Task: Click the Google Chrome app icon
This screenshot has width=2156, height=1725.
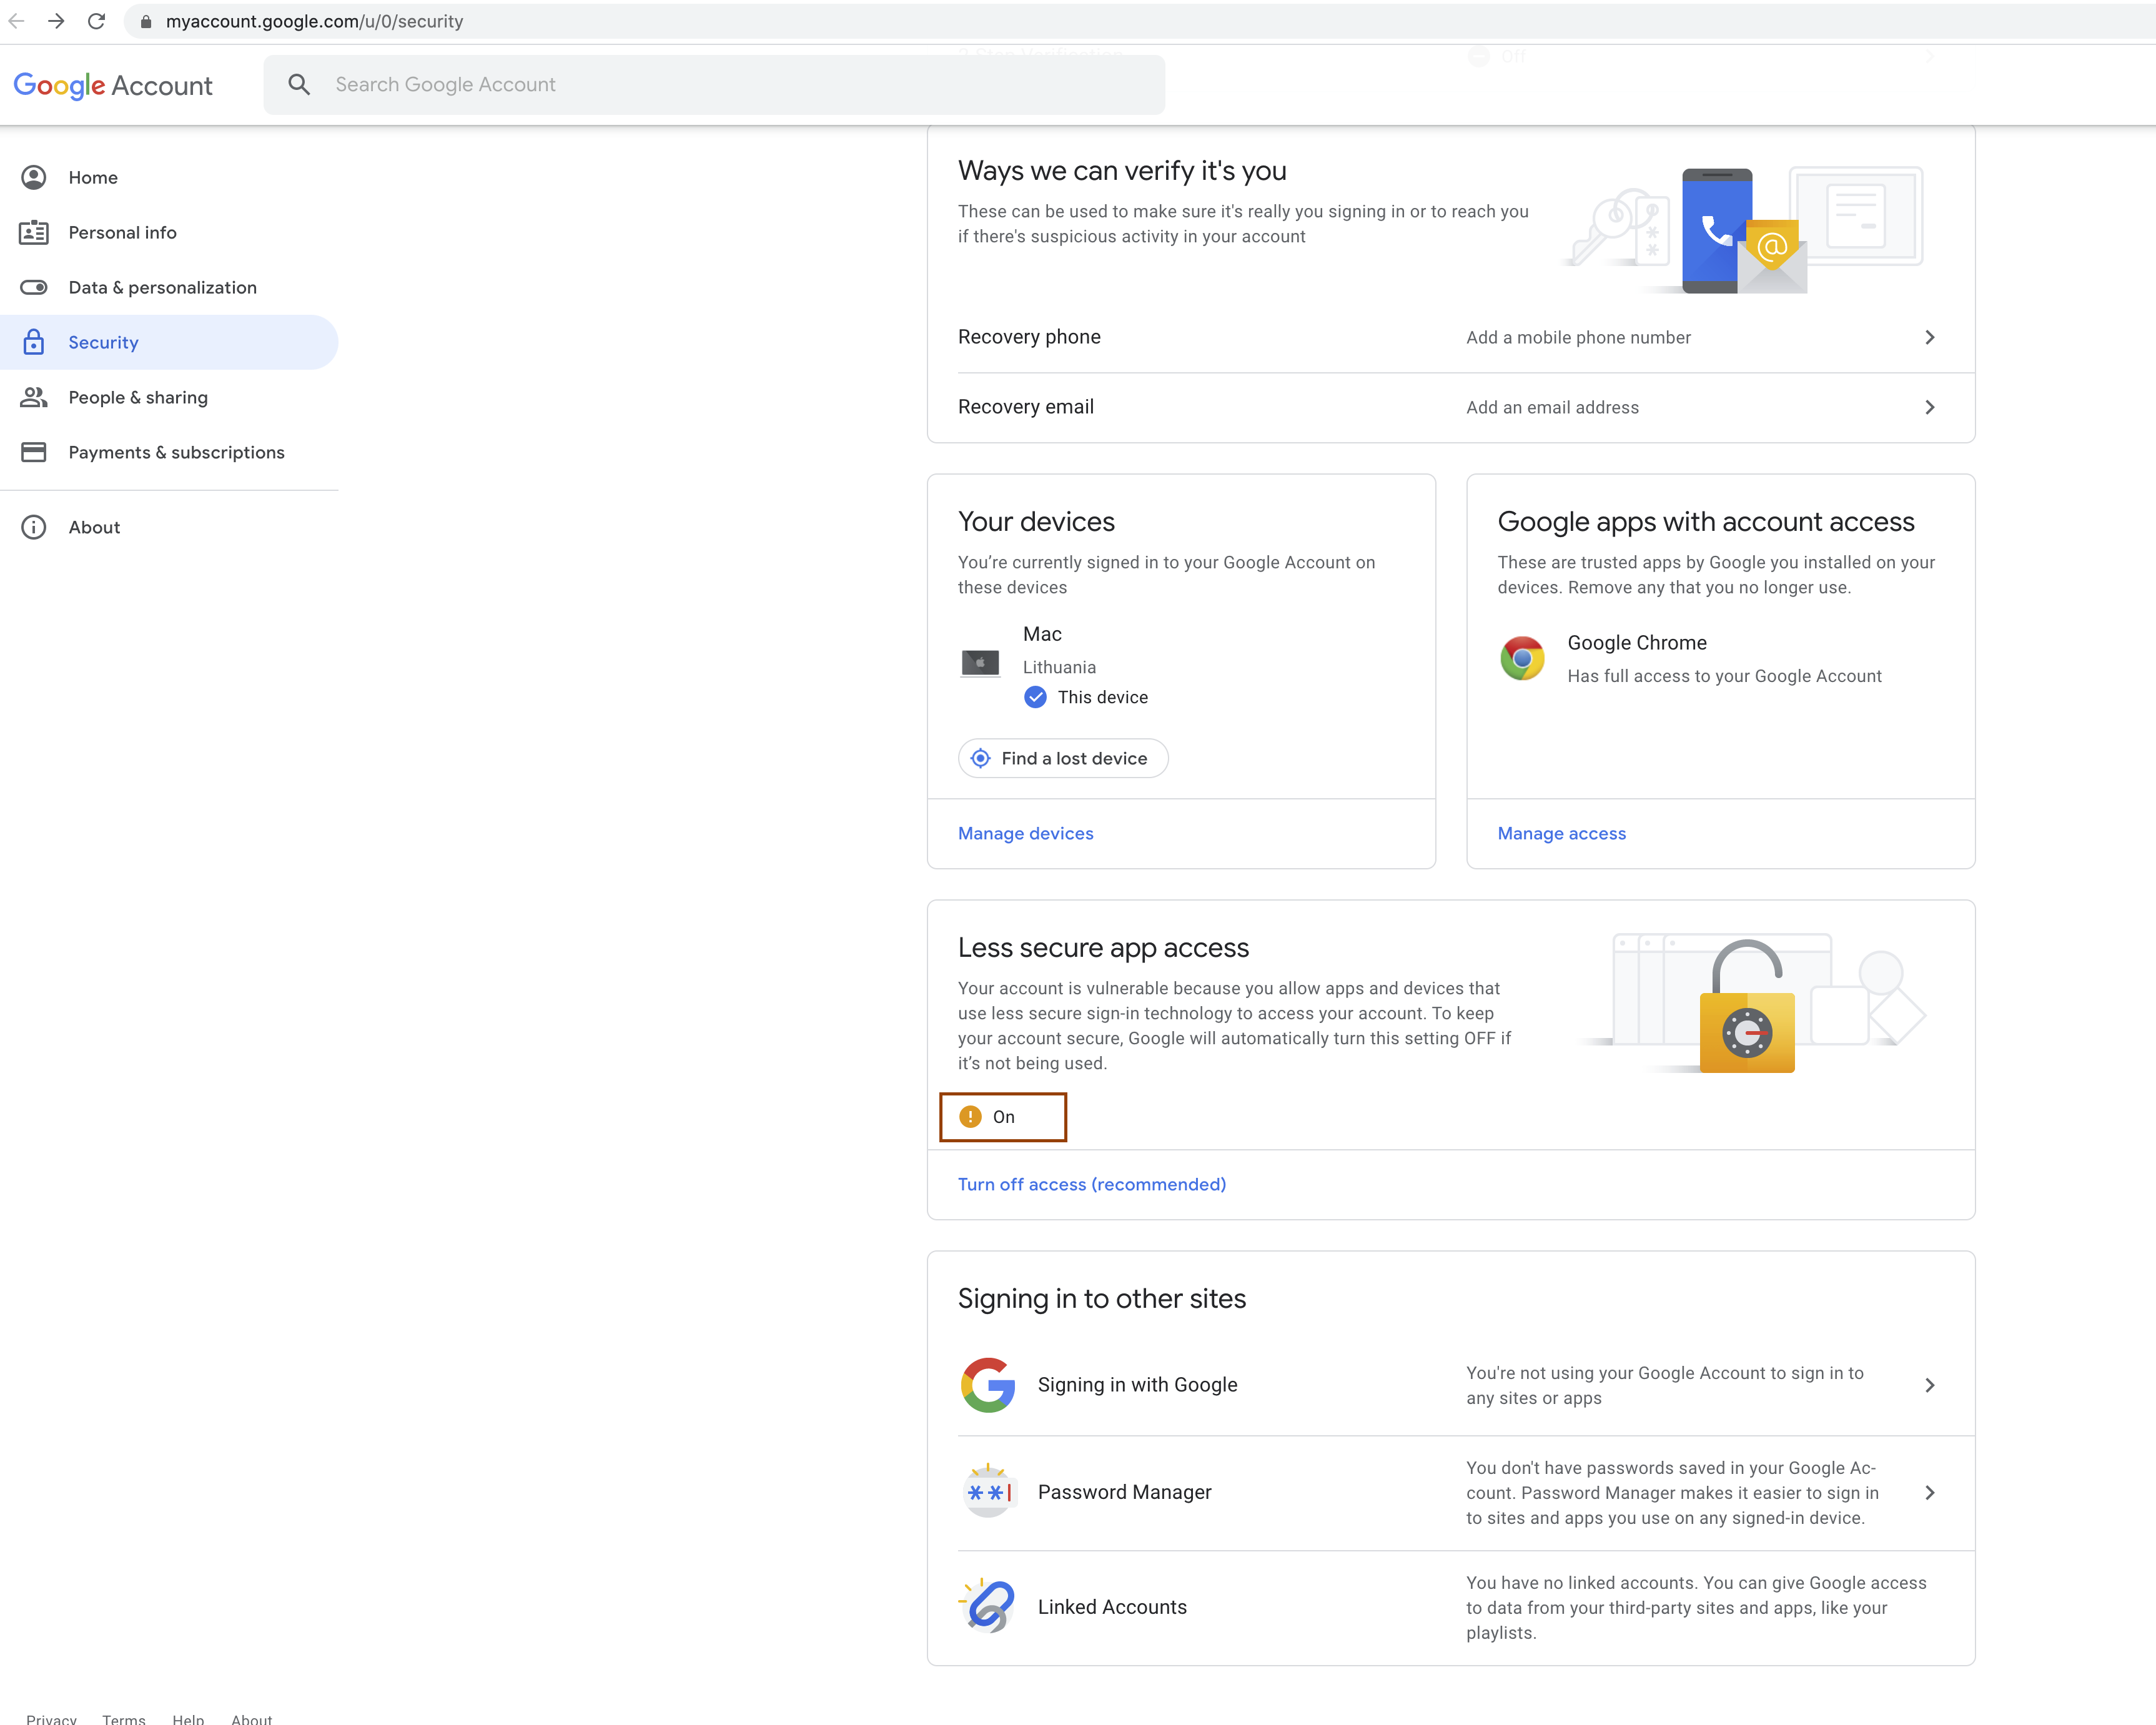Action: (1522, 659)
